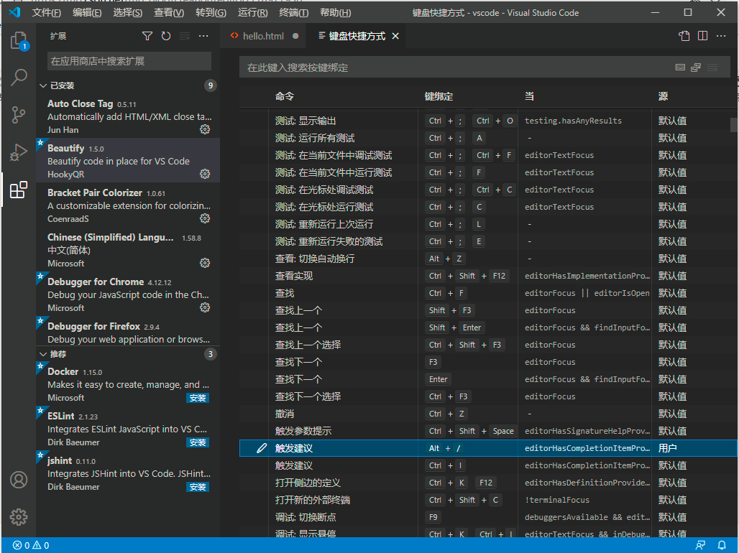Viewport: 739px width, 553px height.
Task: Select the Extensions view icon
Action: coord(19,190)
